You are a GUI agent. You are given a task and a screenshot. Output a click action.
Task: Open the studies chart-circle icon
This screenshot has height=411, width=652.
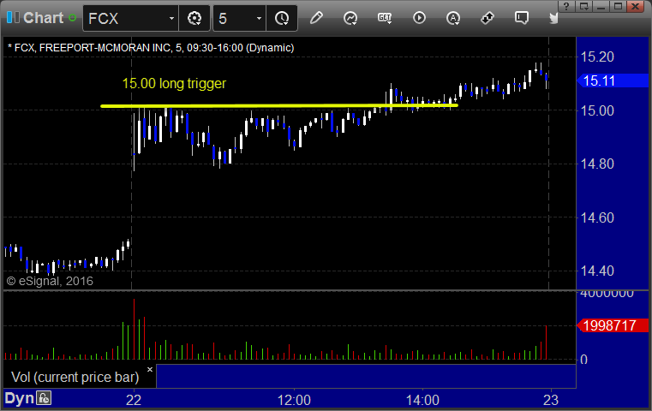point(350,18)
